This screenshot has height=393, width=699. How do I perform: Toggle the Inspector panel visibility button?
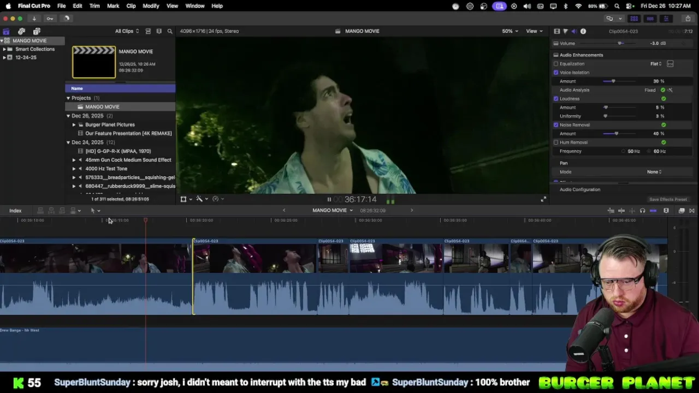click(x=666, y=19)
